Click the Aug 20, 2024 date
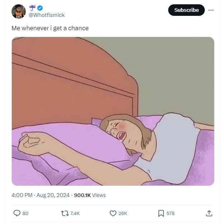The height and width of the screenshot is (224, 222). point(53,195)
